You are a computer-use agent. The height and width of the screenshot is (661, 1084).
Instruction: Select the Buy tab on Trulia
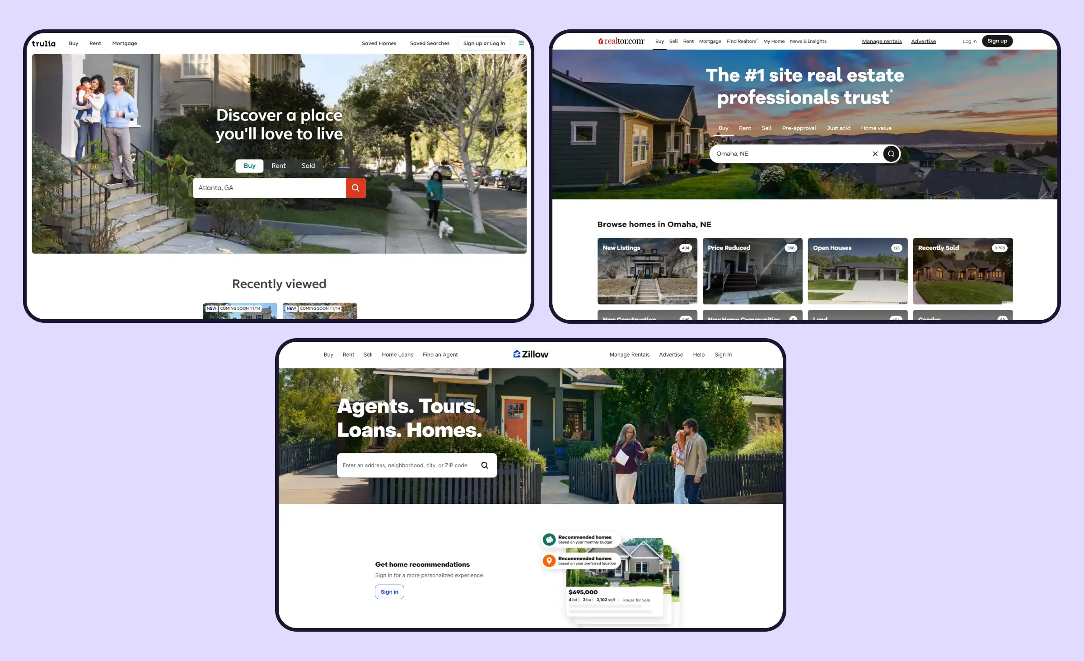248,166
